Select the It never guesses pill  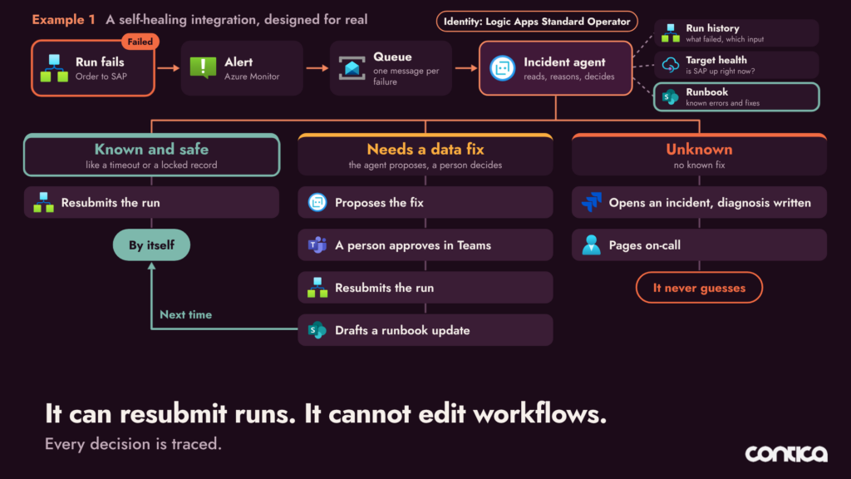tap(699, 288)
